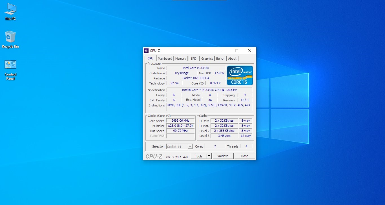Close CPU-Z with the title bar X
385x205 pixels.
click(250, 51)
